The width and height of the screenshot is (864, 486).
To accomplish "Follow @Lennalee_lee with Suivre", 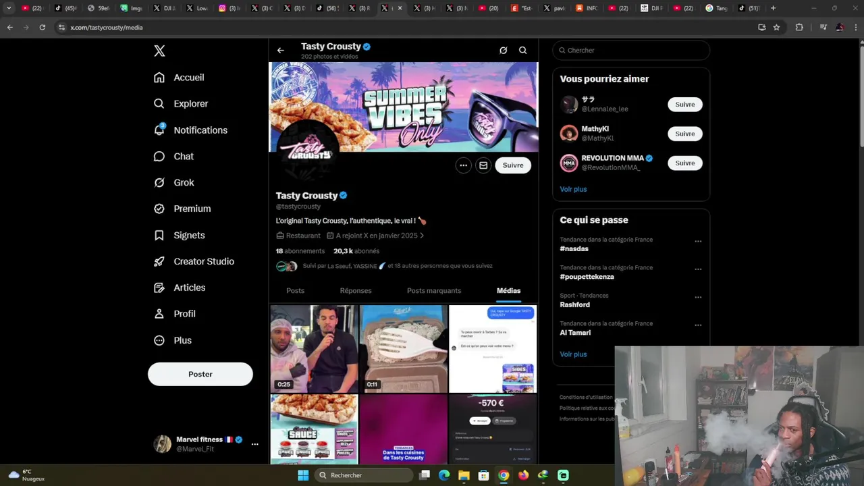I will pyautogui.click(x=685, y=105).
